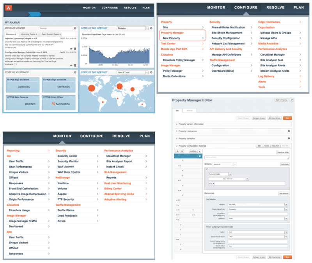312x263 pixels.
Task: Open Message Center settings gear
Action: (75, 28)
